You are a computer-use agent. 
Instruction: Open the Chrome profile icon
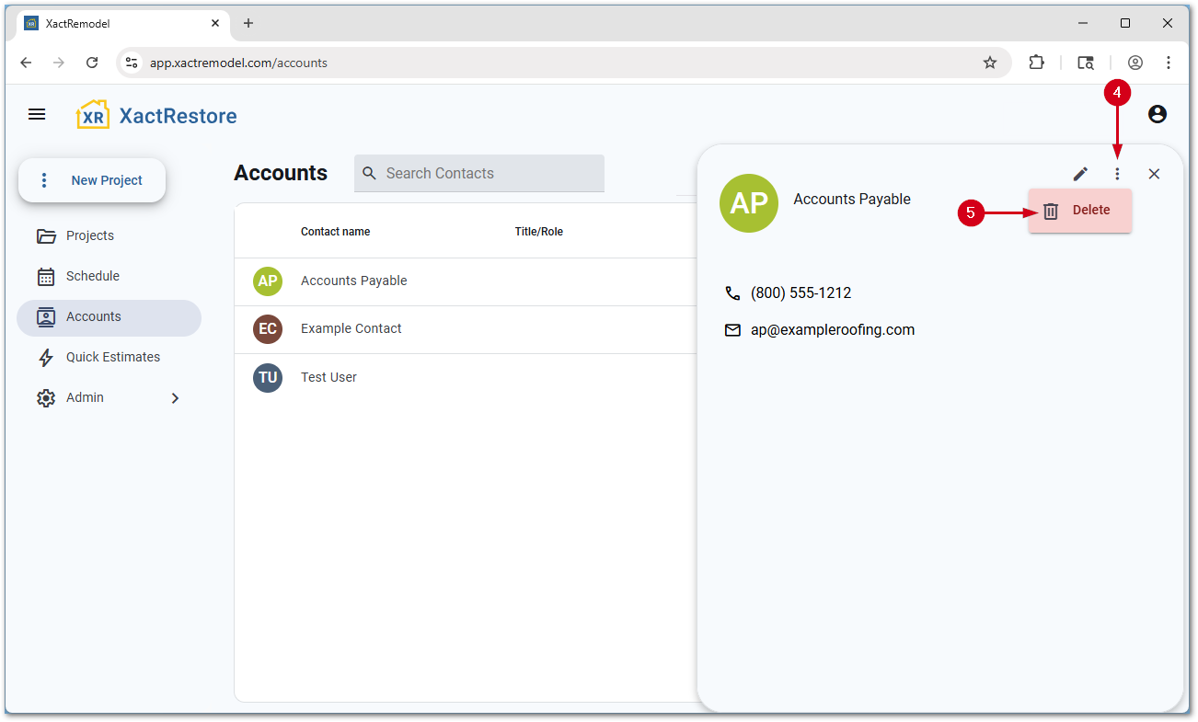click(x=1135, y=63)
